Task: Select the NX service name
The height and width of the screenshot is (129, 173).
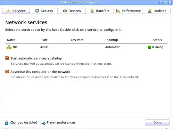Action: tap(15, 47)
